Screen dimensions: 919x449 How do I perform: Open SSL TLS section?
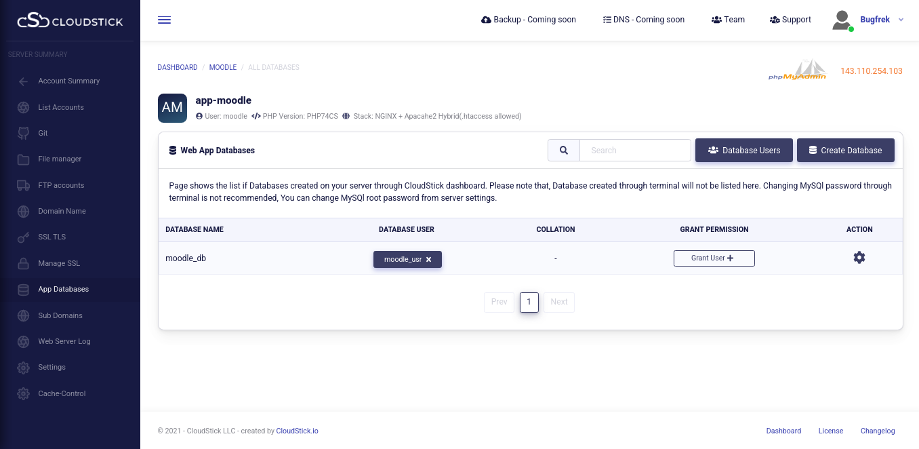coord(52,237)
